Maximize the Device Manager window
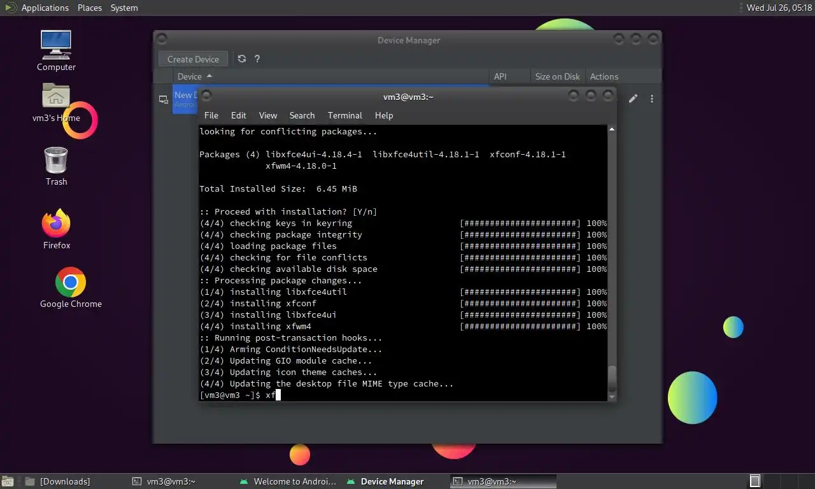Screen dimensions: 815x489 pos(635,39)
